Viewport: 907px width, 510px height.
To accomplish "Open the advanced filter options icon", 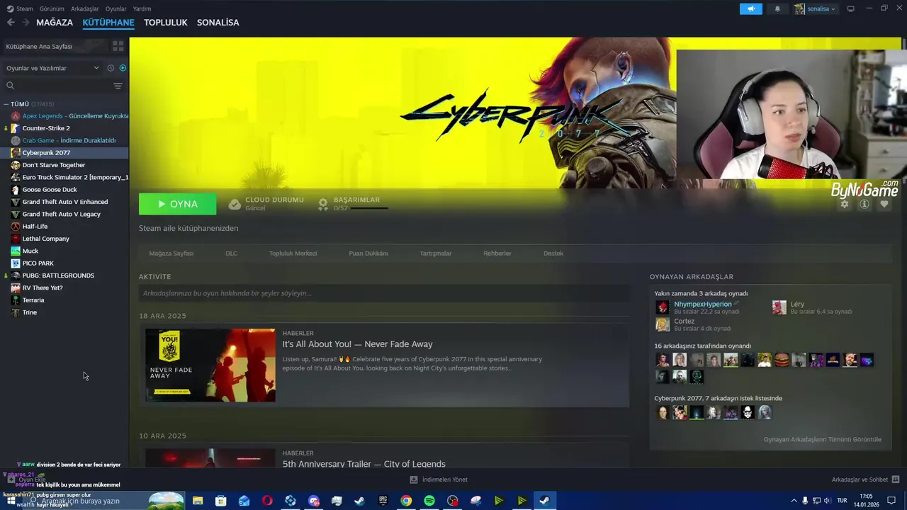I will (118, 86).
